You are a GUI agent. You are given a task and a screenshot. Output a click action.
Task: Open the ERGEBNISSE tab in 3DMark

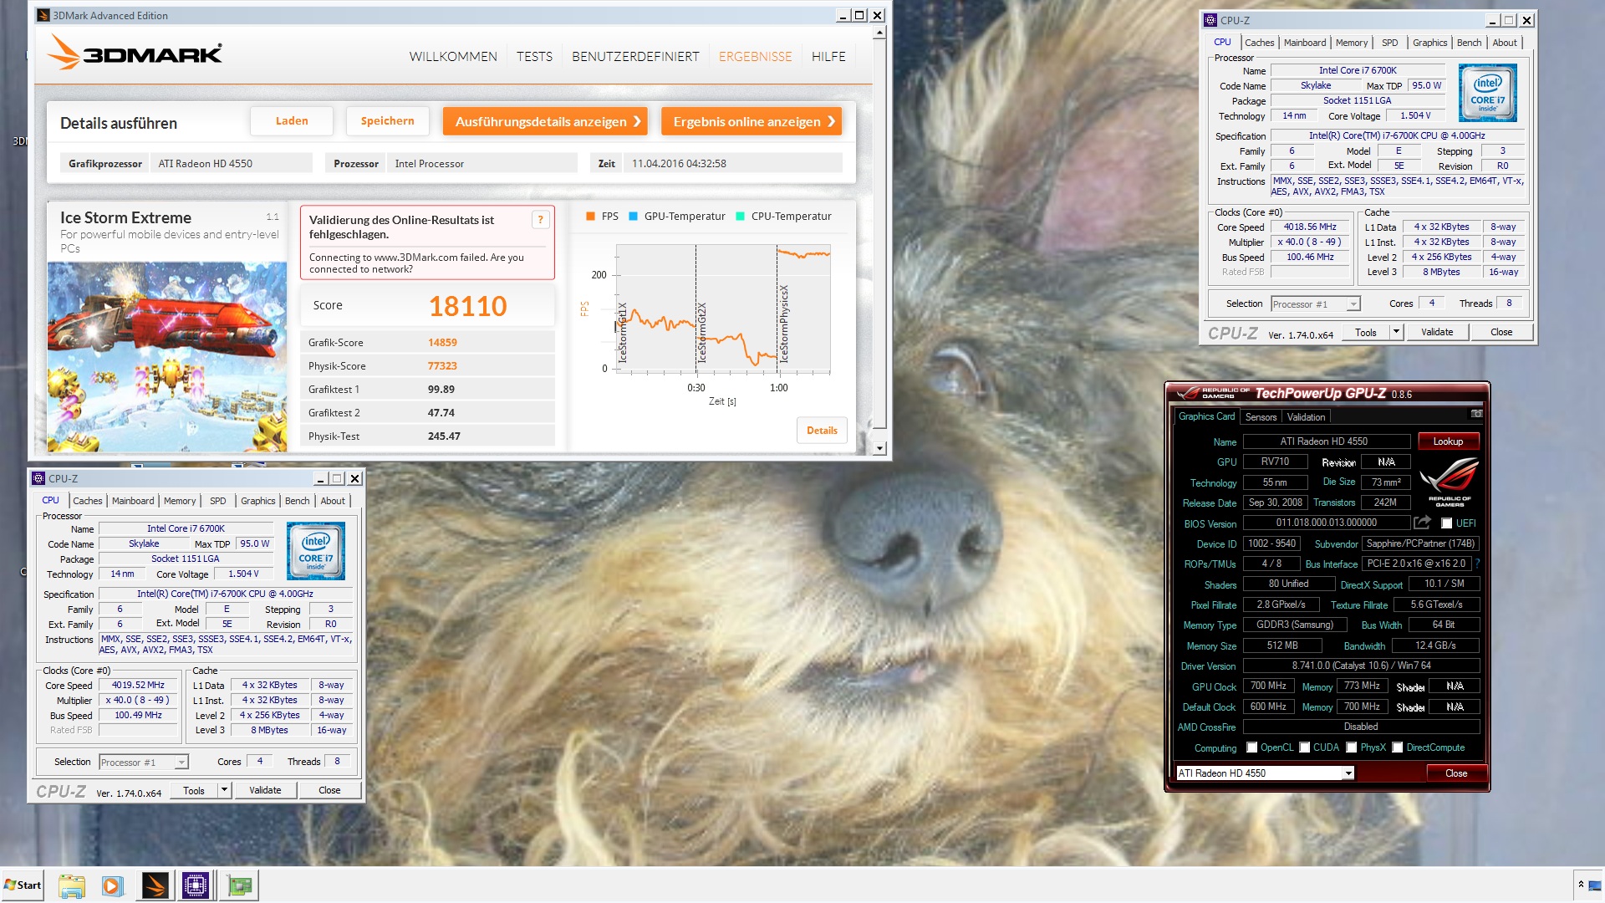coord(755,56)
